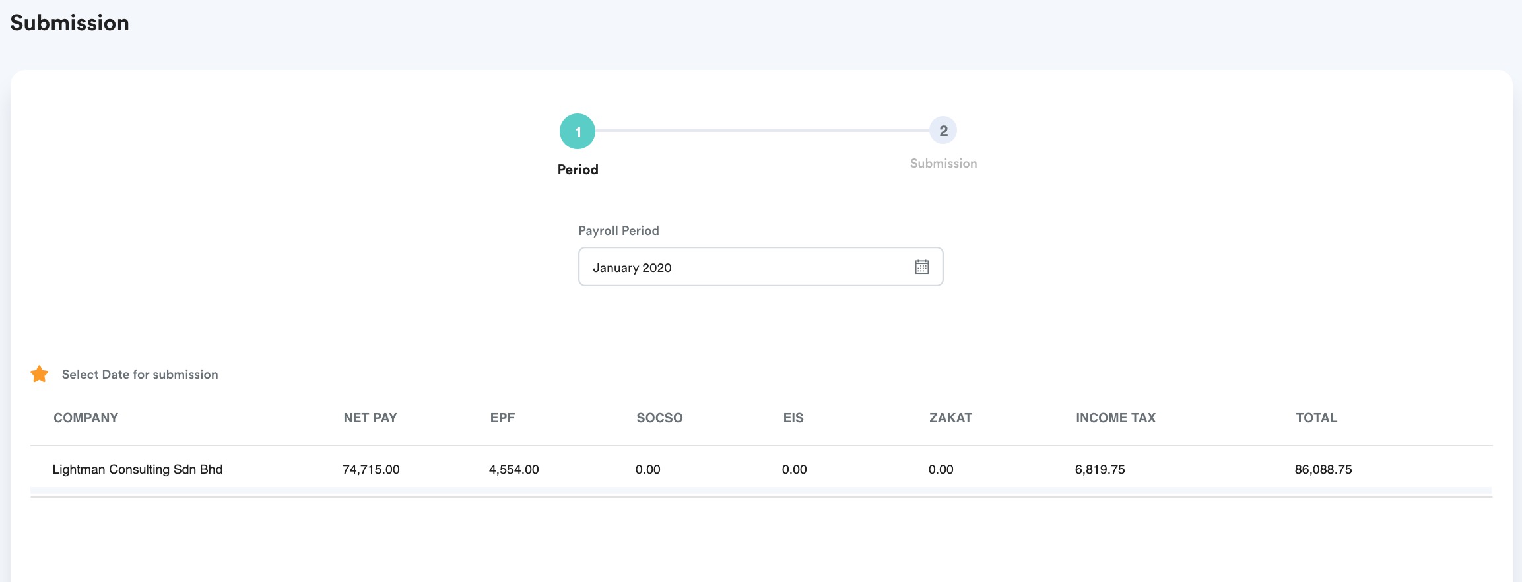Click the NET PAY column header

coord(370,418)
